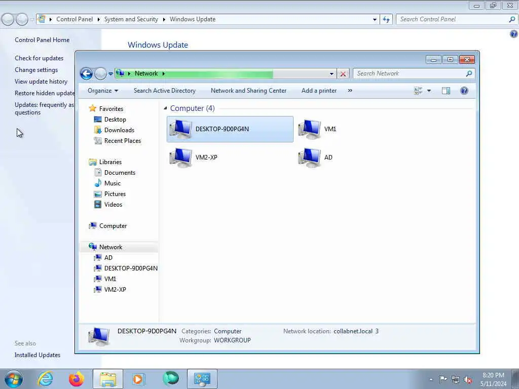Open Network and Sharing Center
Viewport: 519px width, 389px height.
click(248, 91)
